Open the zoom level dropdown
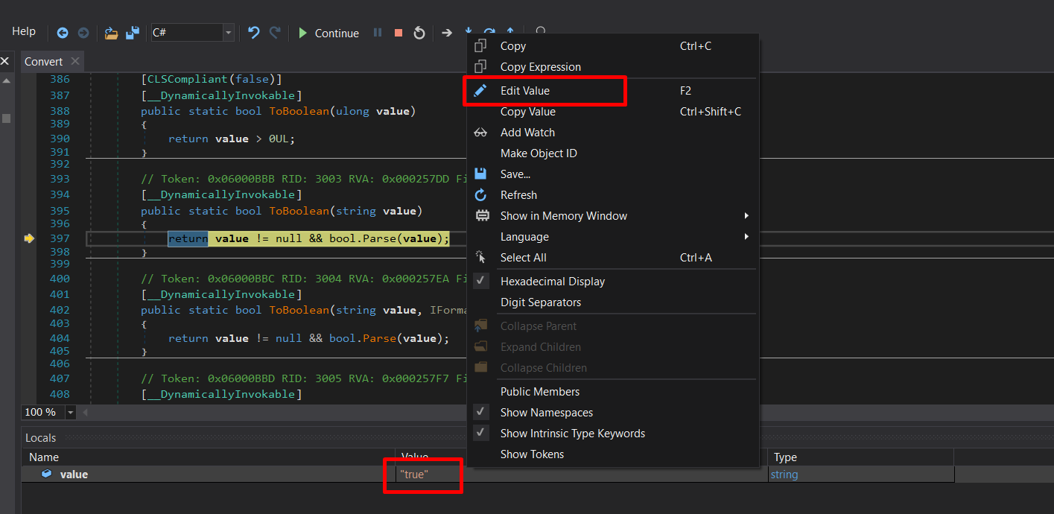This screenshot has width=1054, height=514. [69, 411]
